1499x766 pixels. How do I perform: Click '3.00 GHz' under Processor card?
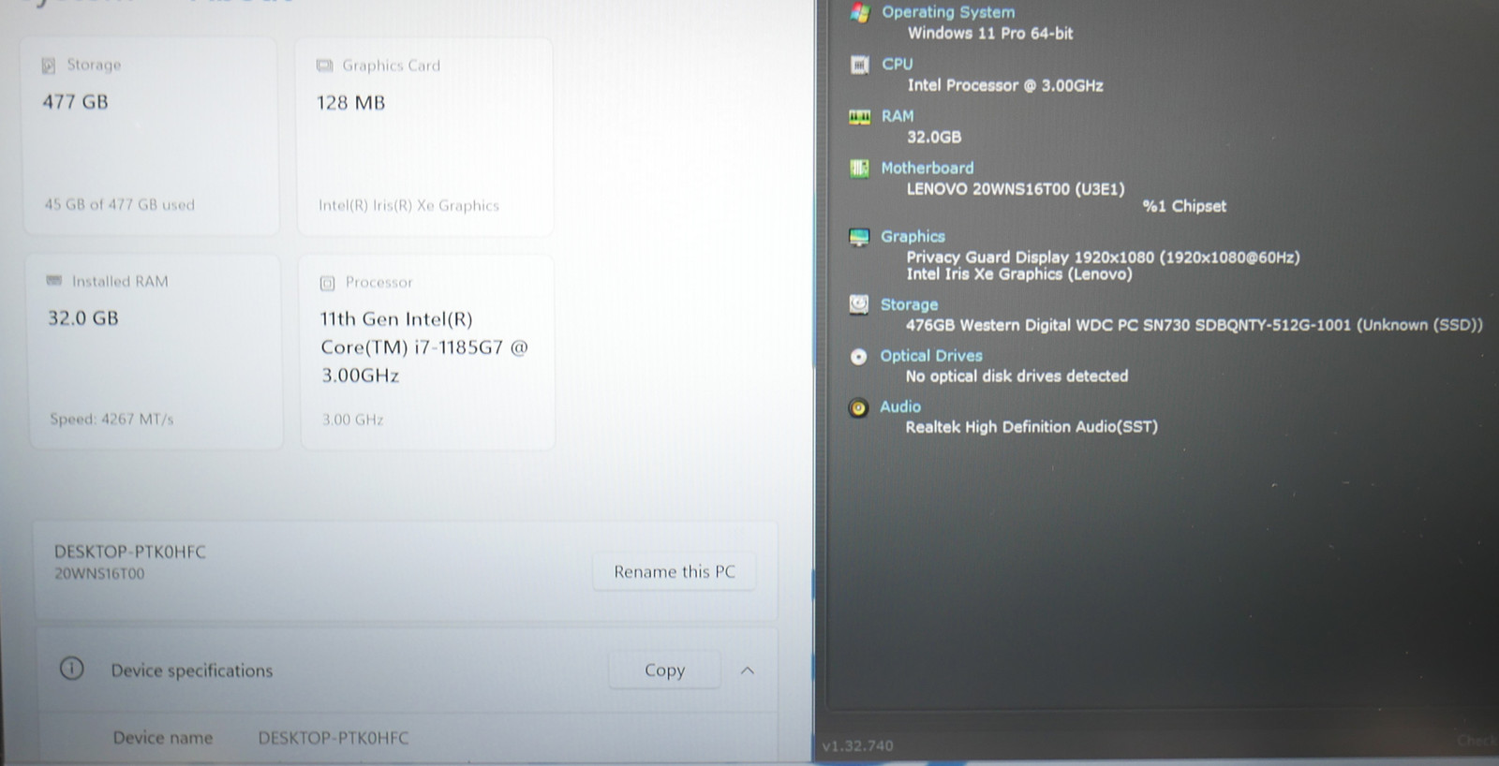click(x=352, y=420)
